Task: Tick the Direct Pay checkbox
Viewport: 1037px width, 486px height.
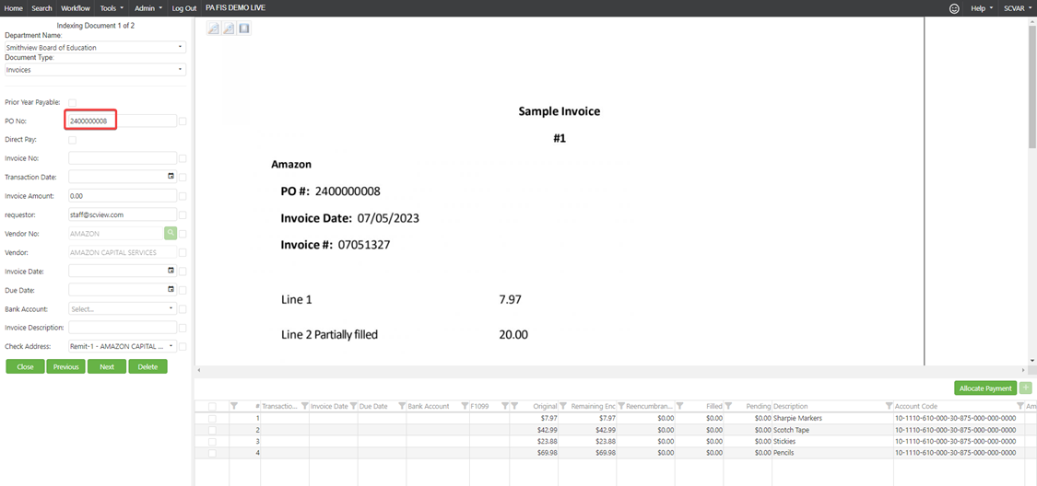Action: [x=73, y=140]
